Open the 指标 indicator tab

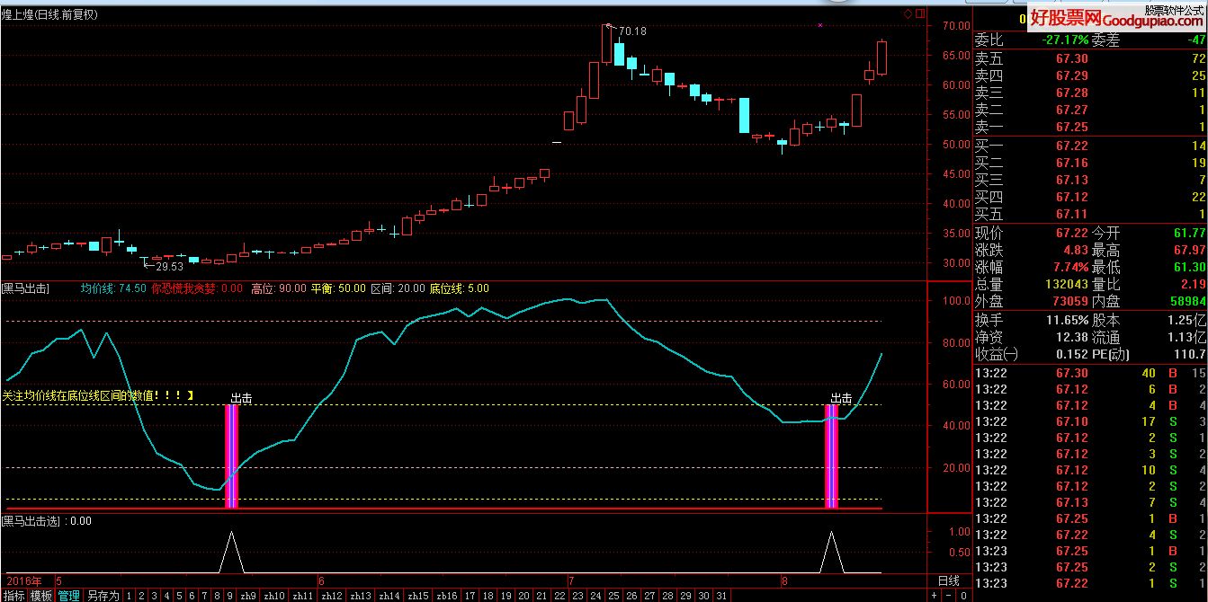click(x=13, y=595)
